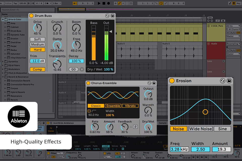
Task: Open the Resampling input dropdown
Action: point(233,44)
